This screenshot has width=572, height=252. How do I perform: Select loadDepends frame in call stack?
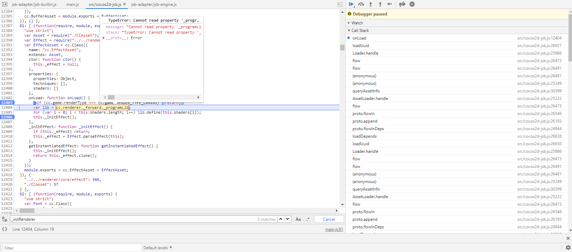pos(457,136)
